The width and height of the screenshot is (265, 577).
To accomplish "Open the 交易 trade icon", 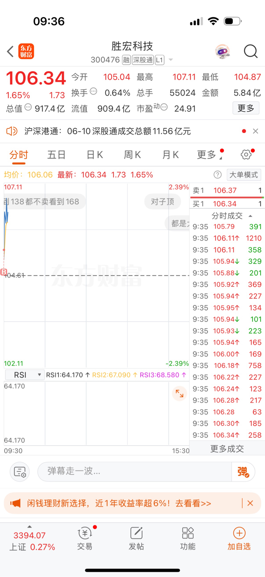I will (x=85, y=539).
